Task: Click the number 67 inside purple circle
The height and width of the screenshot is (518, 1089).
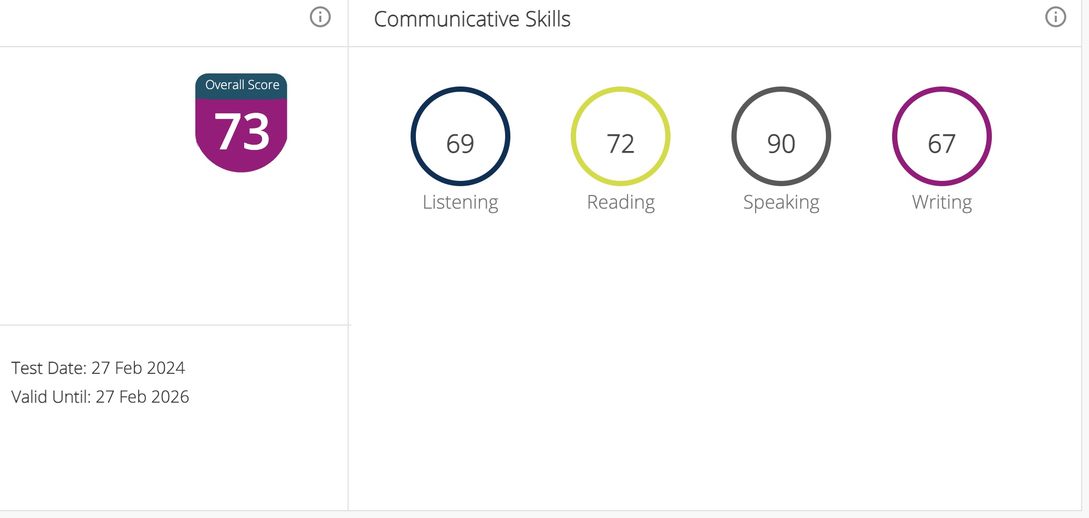Action: (x=942, y=144)
